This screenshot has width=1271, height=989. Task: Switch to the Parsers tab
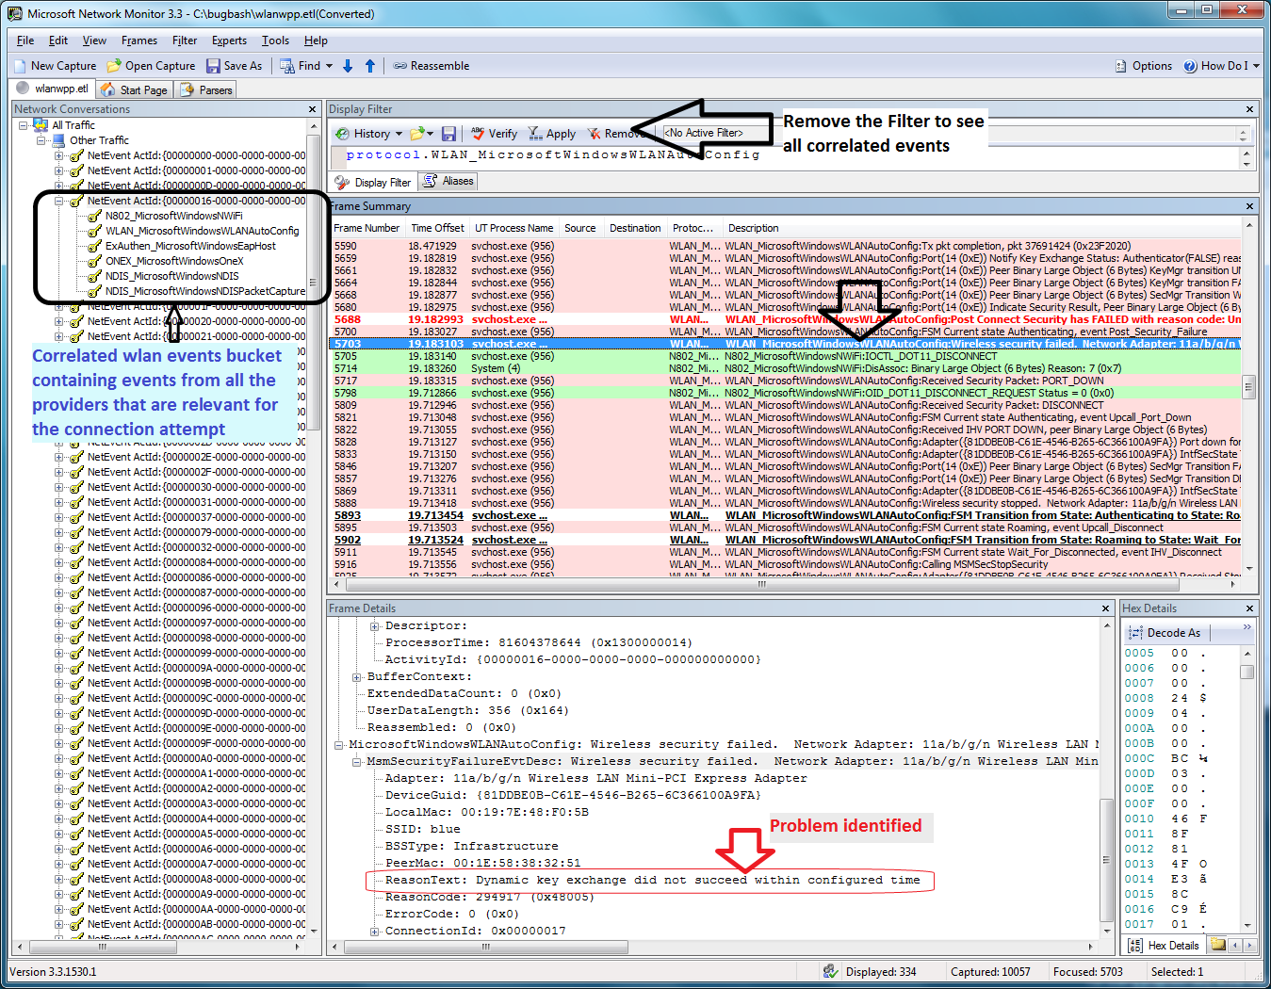coord(206,90)
